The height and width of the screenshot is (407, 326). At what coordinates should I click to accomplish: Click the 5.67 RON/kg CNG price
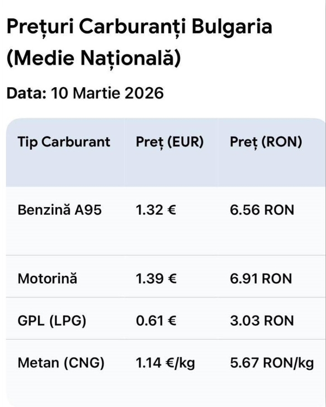(x=272, y=363)
